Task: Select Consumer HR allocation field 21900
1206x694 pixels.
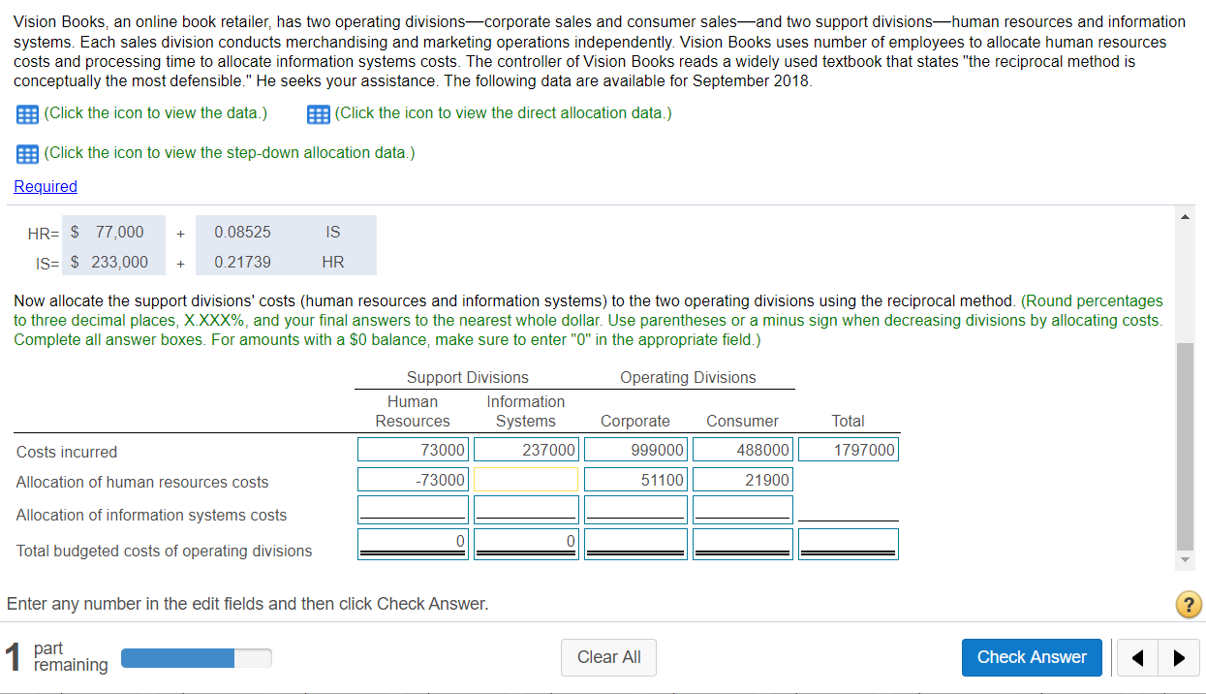Action: pyautogui.click(x=742, y=480)
